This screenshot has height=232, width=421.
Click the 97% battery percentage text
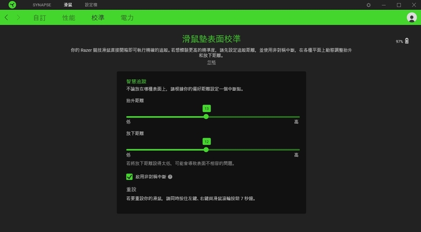[x=399, y=42]
